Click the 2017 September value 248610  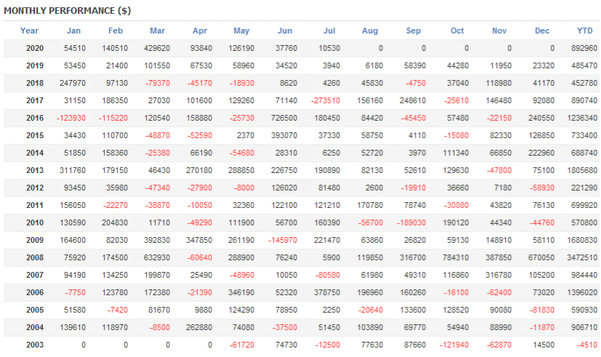pyautogui.click(x=413, y=100)
